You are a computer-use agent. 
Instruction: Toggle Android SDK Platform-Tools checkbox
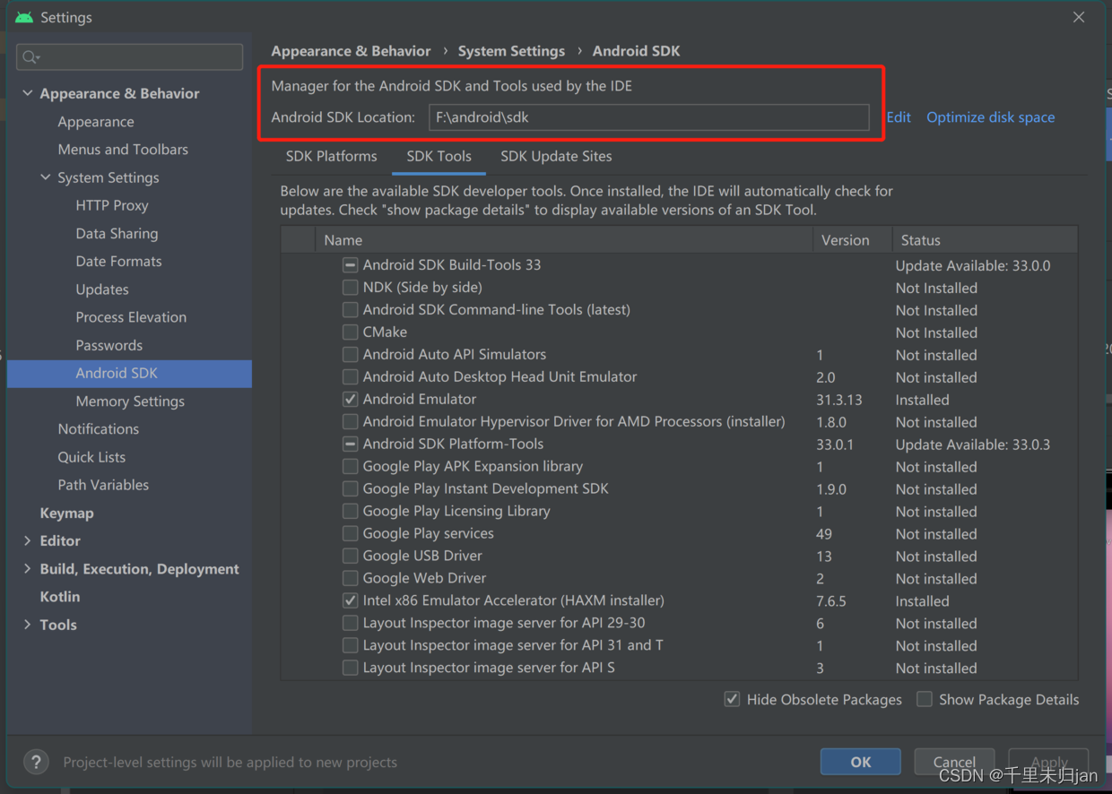pos(351,444)
